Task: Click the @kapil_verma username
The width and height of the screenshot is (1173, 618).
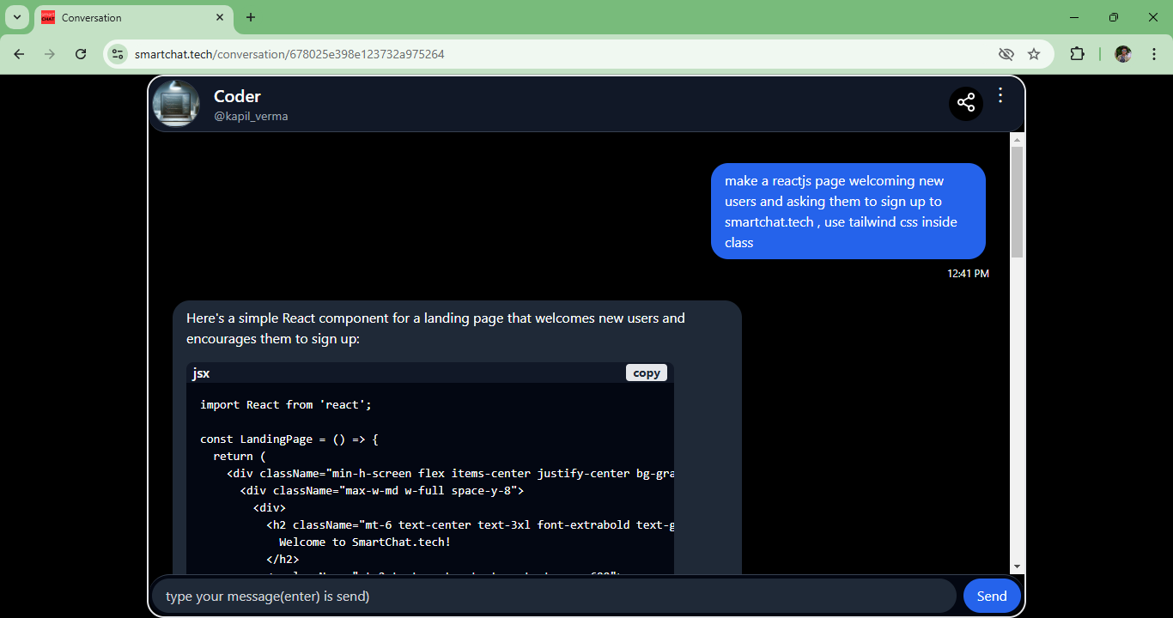Action: point(251,116)
